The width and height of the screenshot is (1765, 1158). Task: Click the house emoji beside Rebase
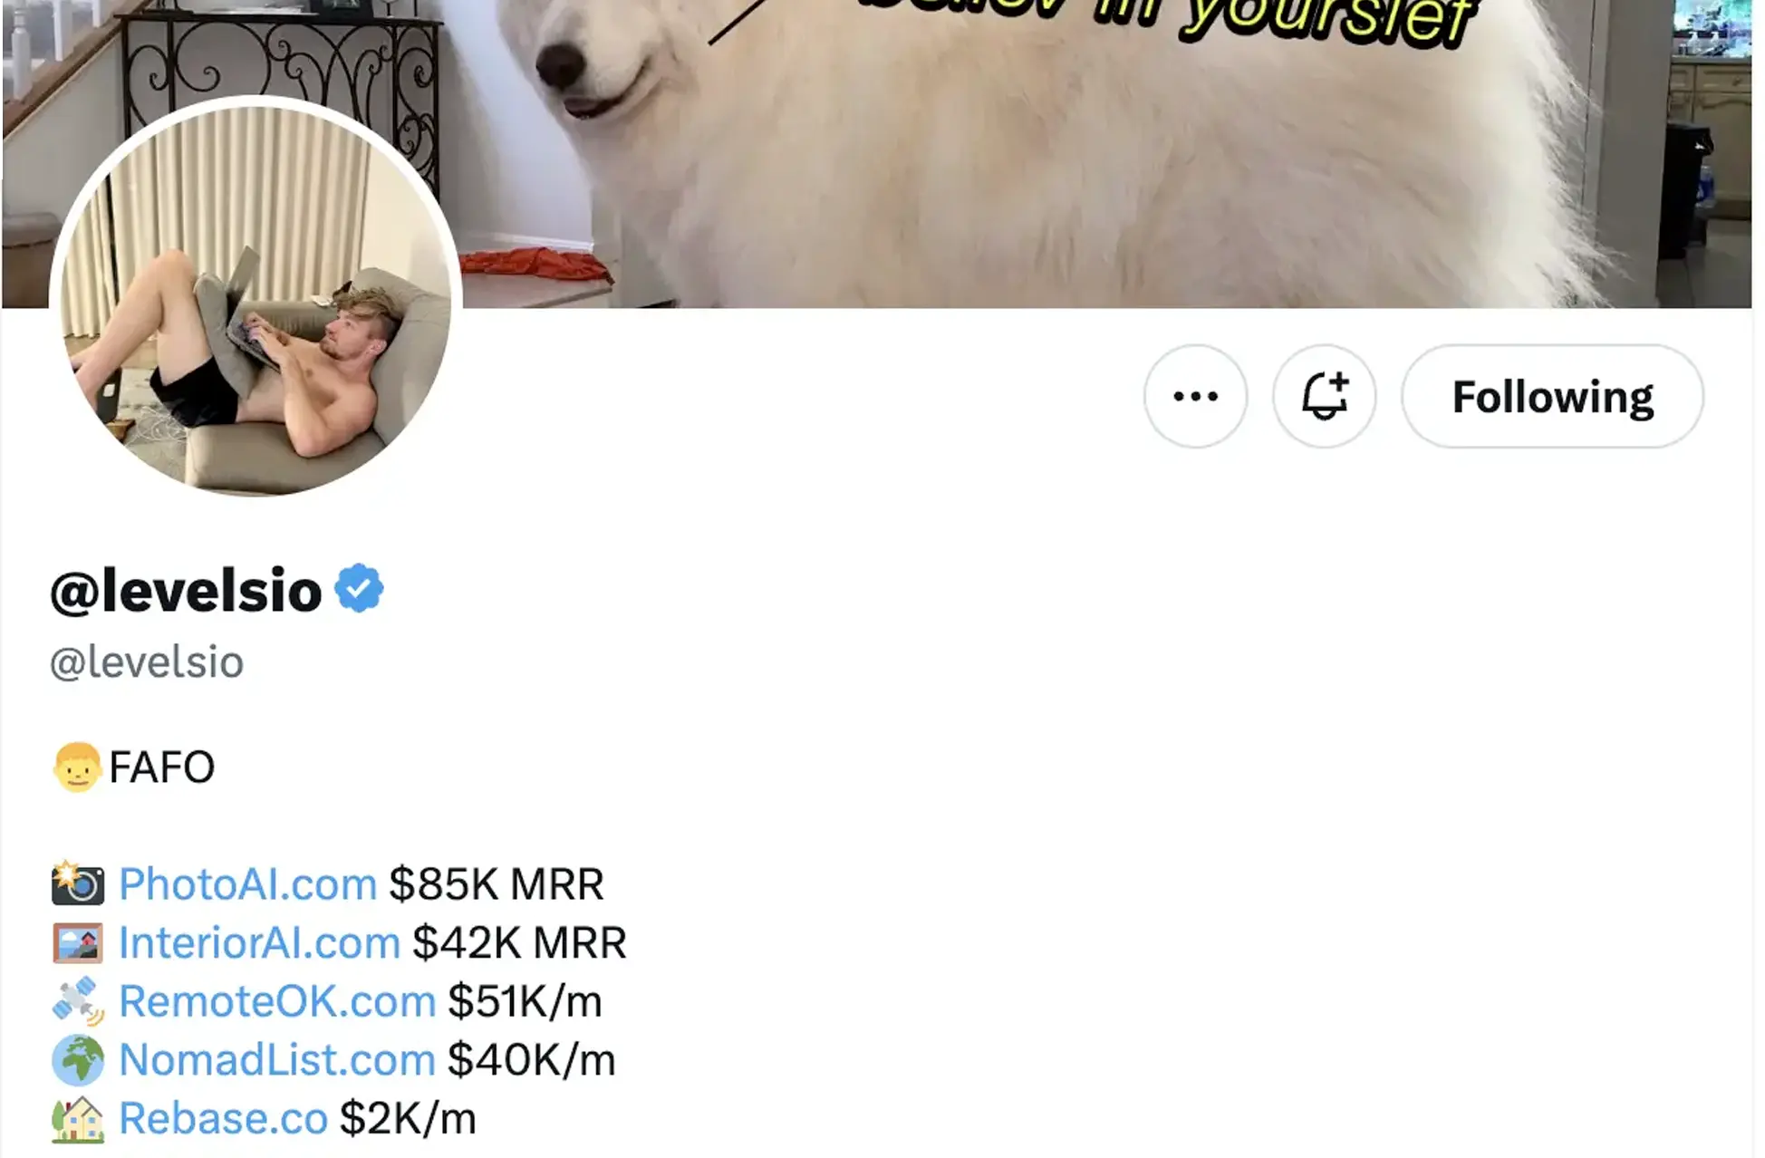point(78,1119)
